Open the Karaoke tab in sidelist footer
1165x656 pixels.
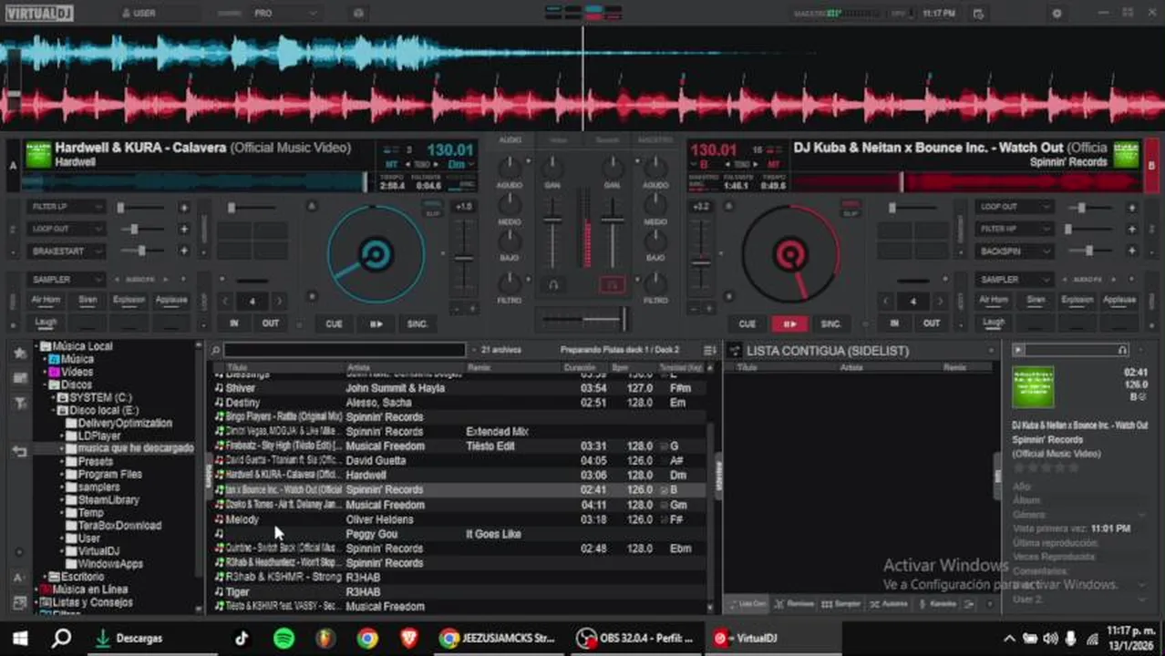pyautogui.click(x=938, y=604)
